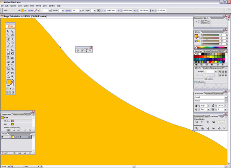The image size is (231, 168).
Task: Choose the Scale tool
Action: [12, 50]
